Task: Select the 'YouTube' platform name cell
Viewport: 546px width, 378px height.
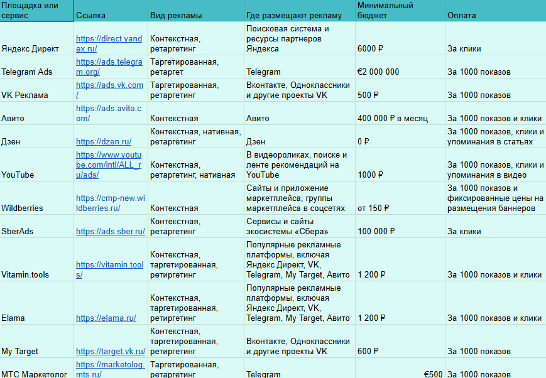Action: click(x=36, y=165)
